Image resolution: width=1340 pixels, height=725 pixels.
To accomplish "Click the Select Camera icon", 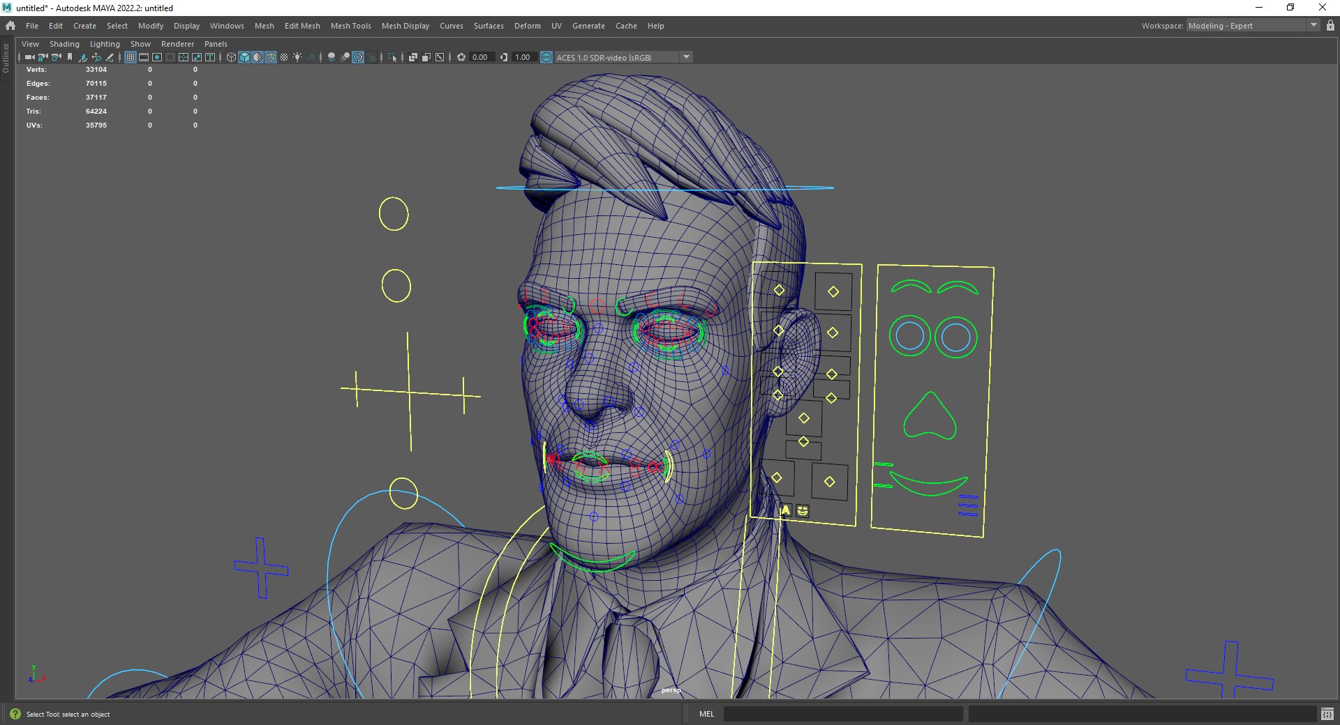I will coord(29,57).
